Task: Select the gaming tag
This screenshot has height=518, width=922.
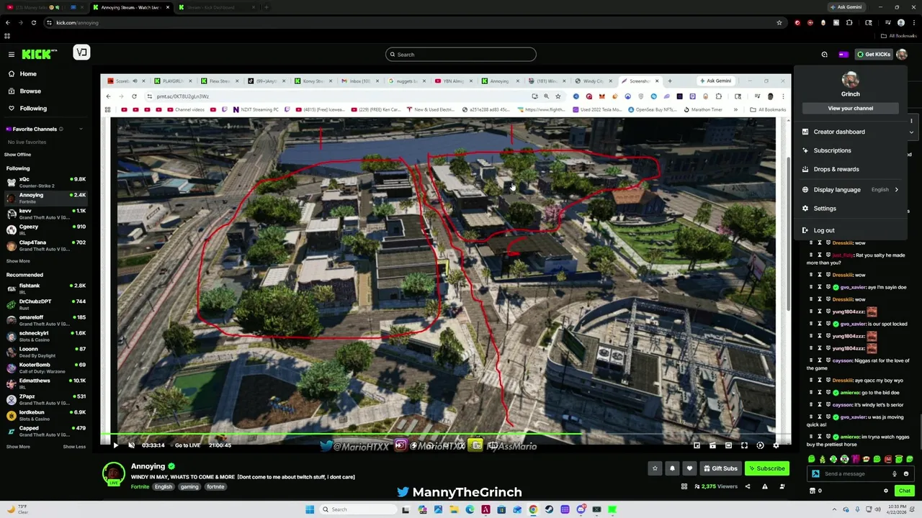Action: [x=189, y=486]
